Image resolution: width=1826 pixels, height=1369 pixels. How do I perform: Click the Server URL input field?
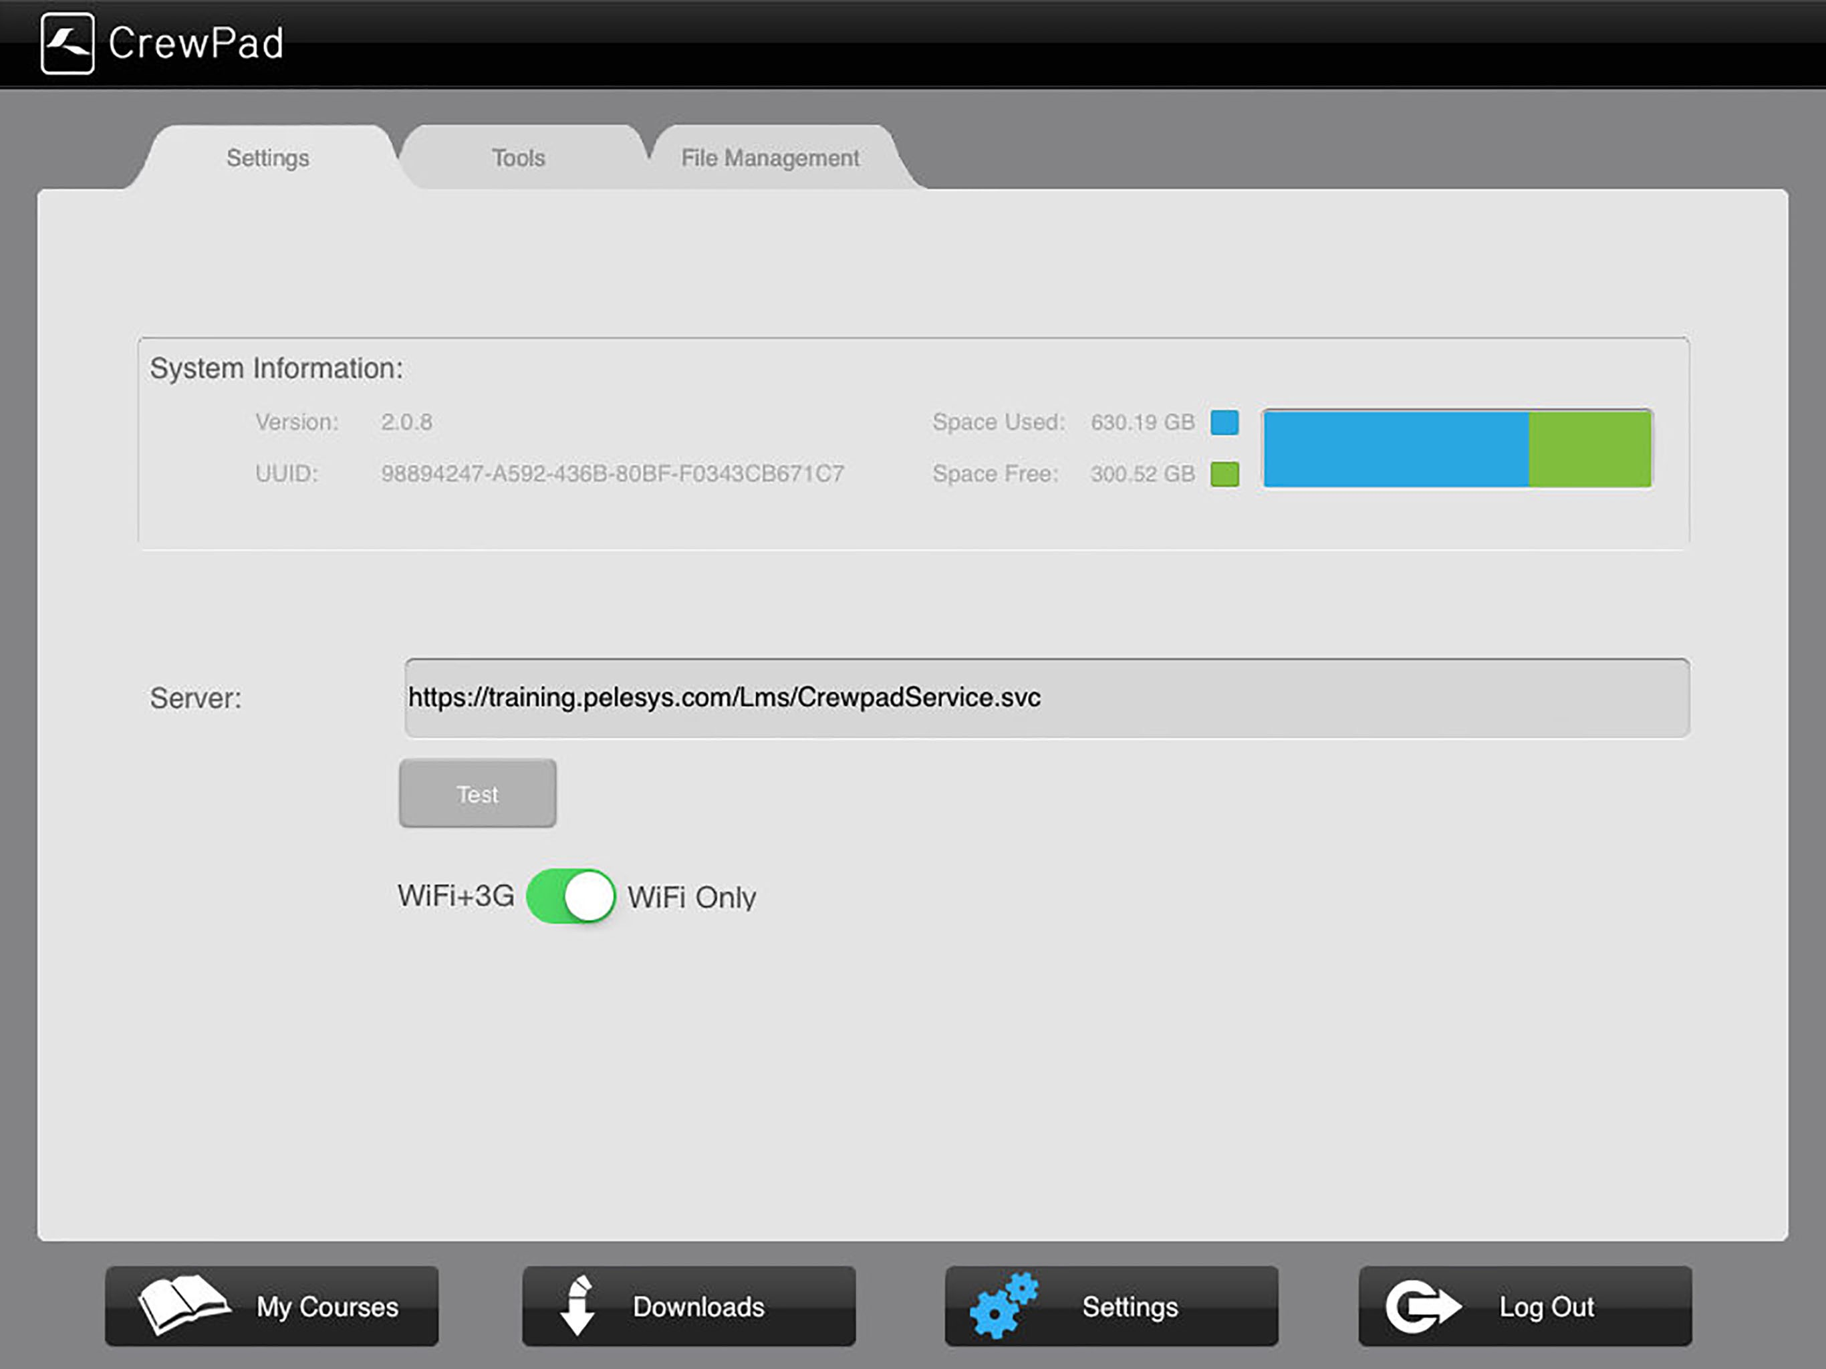coord(1046,698)
